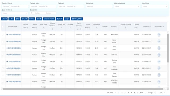The height and width of the screenshot is (96, 170).
Task: Click sort arrows under Tracking # column header
Action: (70, 28)
